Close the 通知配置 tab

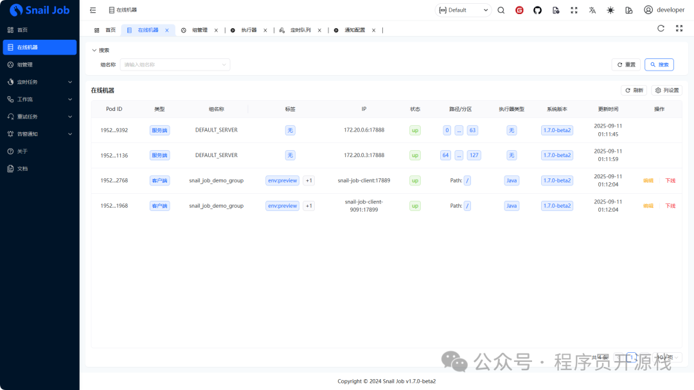coord(373,31)
